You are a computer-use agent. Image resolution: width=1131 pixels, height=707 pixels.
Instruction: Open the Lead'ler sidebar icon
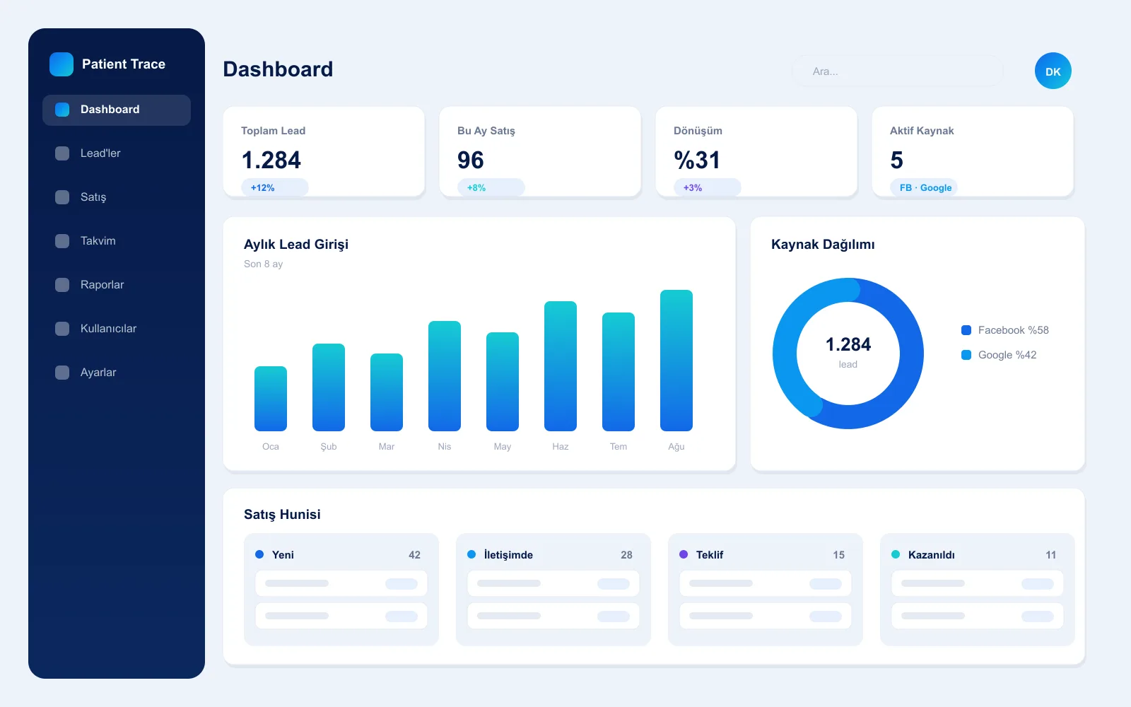coord(62,153)
